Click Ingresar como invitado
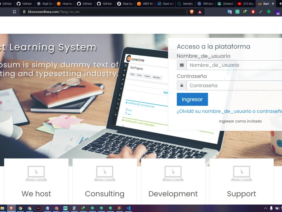Screen dimensions: 282x212 [x=240, y=121]
